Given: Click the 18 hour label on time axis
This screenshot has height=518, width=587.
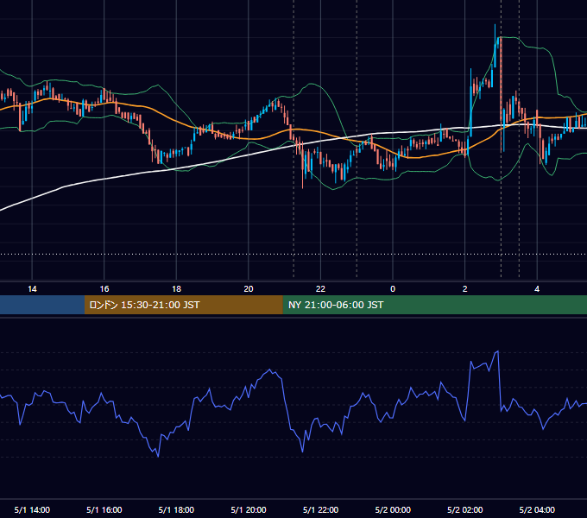Looking at the screenshot, I should coord(176,288).
